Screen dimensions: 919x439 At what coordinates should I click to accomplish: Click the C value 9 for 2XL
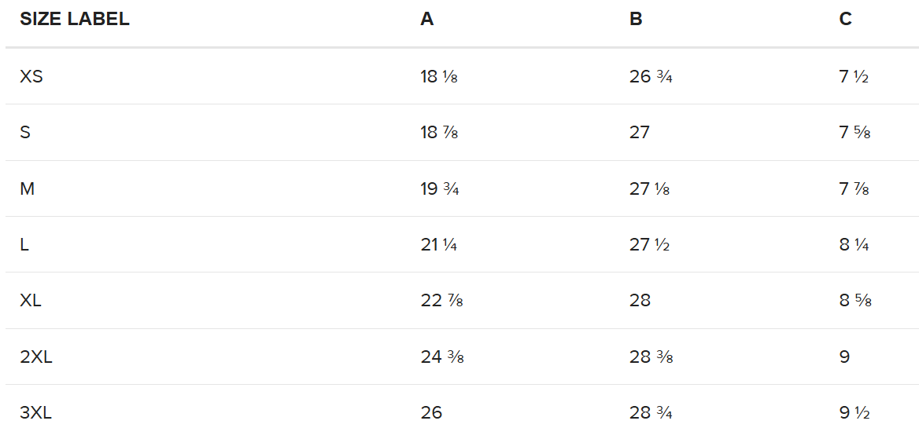(x=844, y=357)
